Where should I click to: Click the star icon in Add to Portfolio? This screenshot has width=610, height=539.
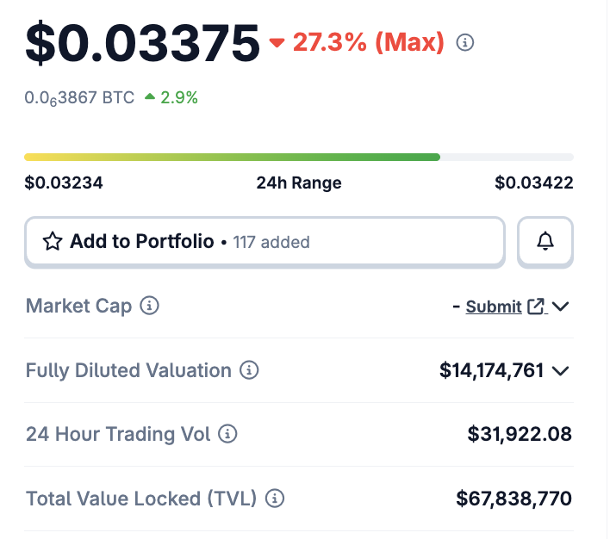[x=53, y=242]
